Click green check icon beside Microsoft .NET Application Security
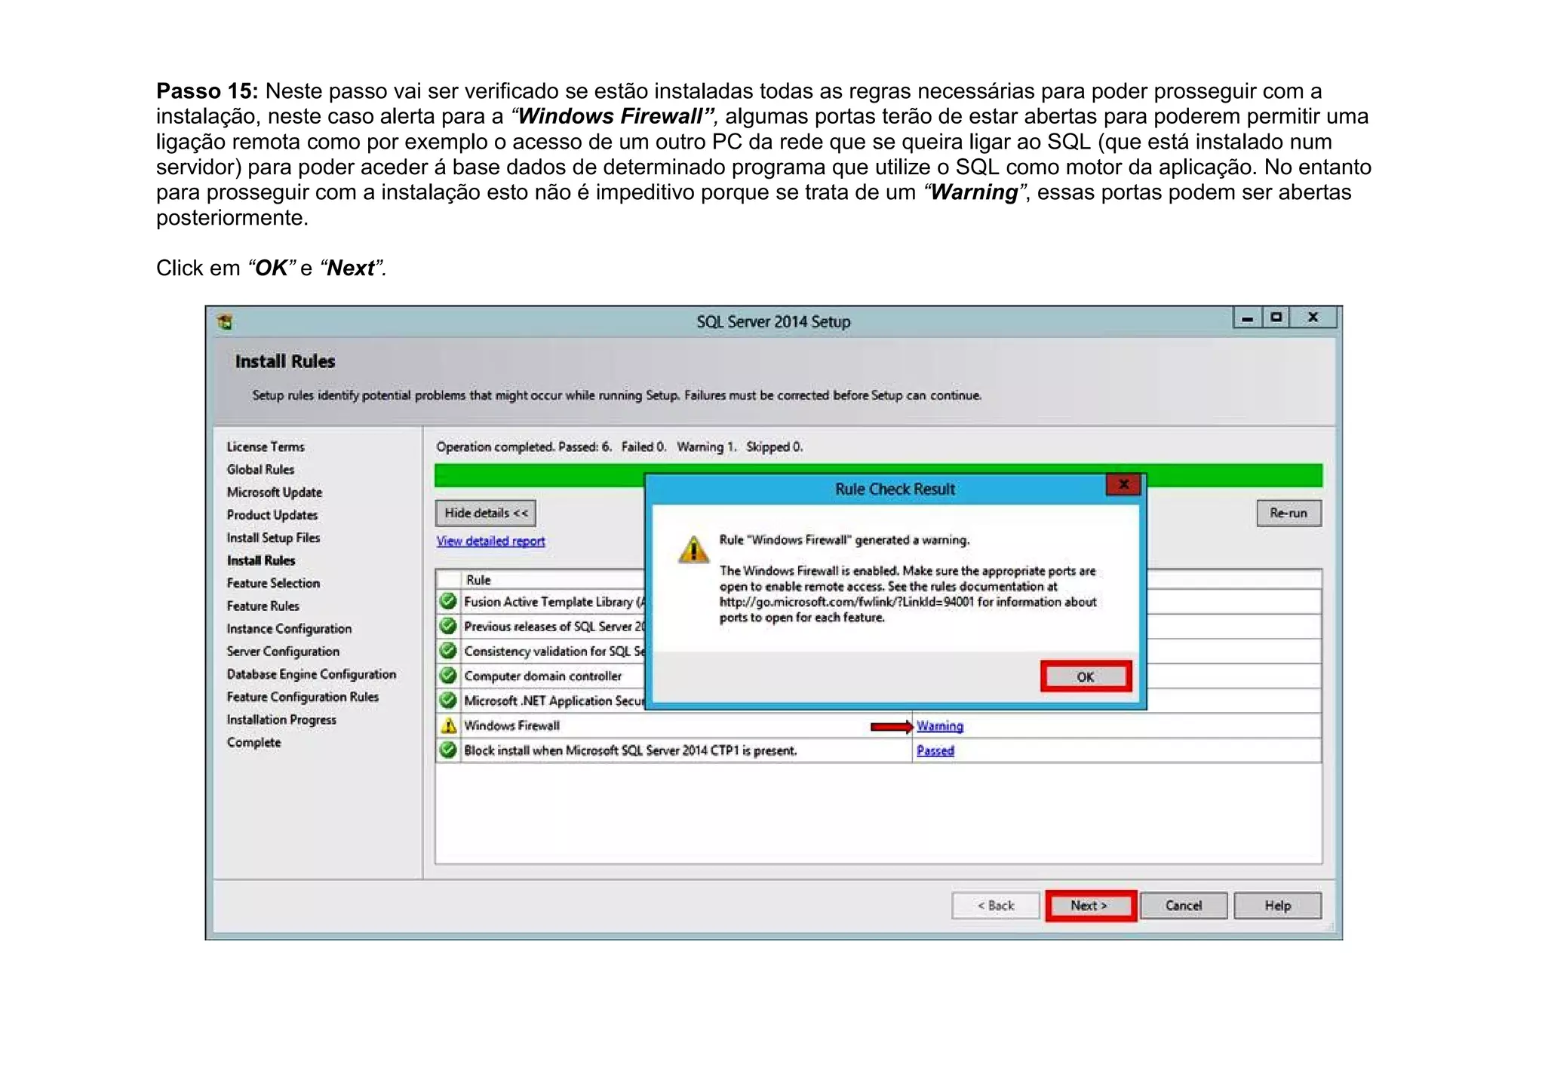1545x1092 pixels. point(448,700)
